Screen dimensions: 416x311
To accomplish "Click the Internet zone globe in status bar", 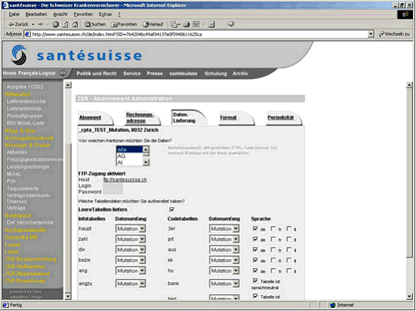I will (332, 305).
